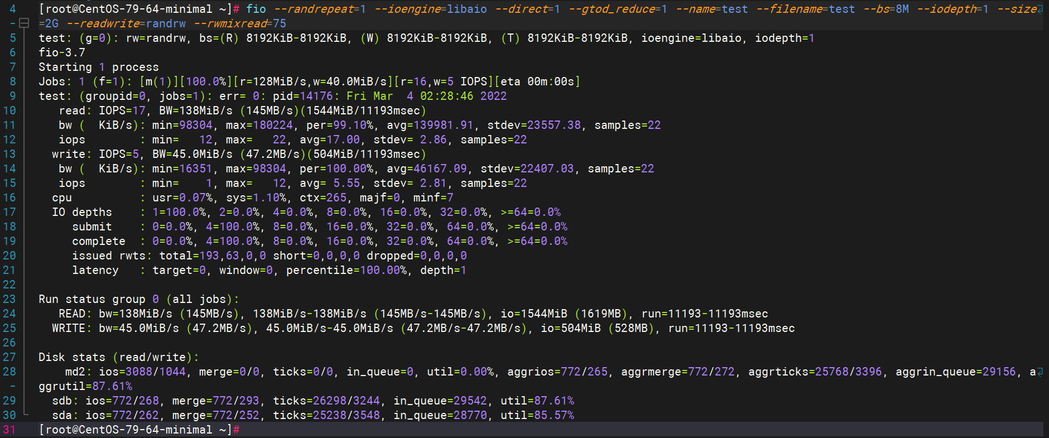The image size is (1049, 438).
Task: Click the "io=1544MiB" READ value
Action: (x=534, y=314)
